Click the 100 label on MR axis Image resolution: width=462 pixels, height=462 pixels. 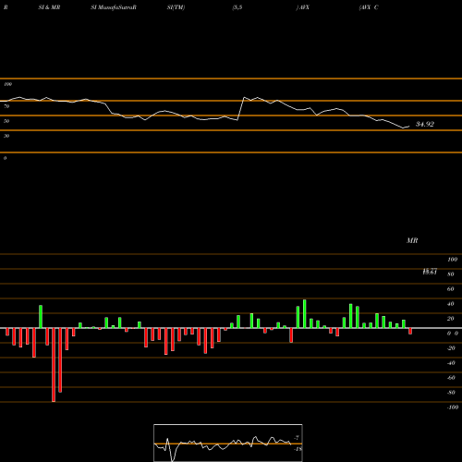[452, 260]
